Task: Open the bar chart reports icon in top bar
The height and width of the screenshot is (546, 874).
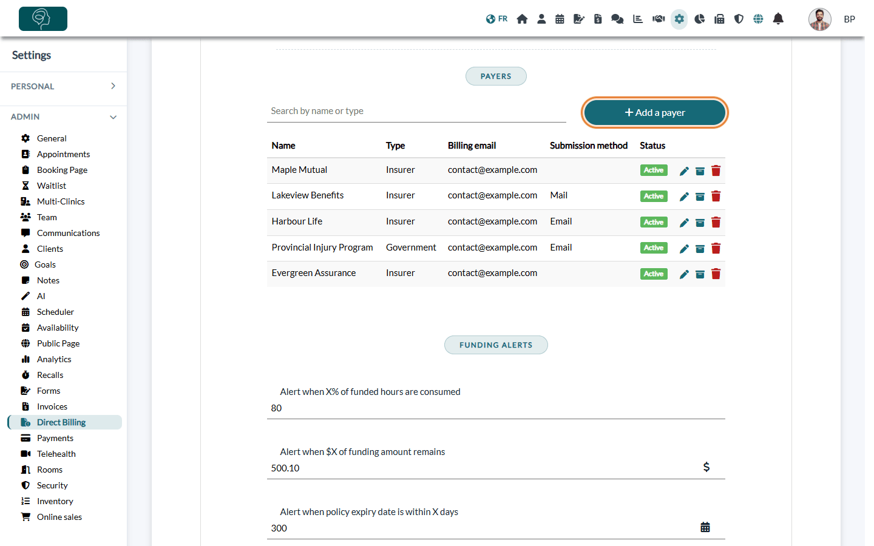Action: coord(638,19)
